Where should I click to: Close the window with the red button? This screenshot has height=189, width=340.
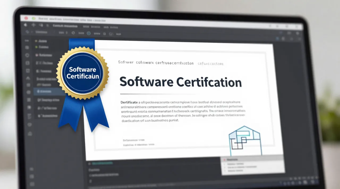(x=26, y=18)
